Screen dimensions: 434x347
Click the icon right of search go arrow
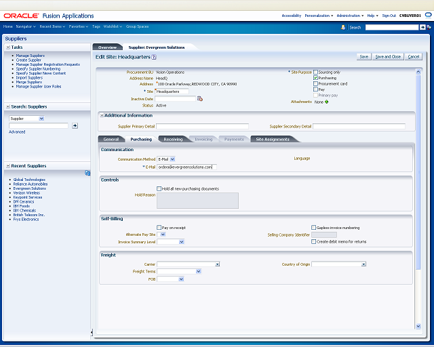pos(429,27)
